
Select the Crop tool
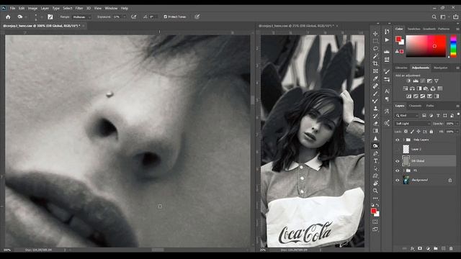[x=375, y=63]
